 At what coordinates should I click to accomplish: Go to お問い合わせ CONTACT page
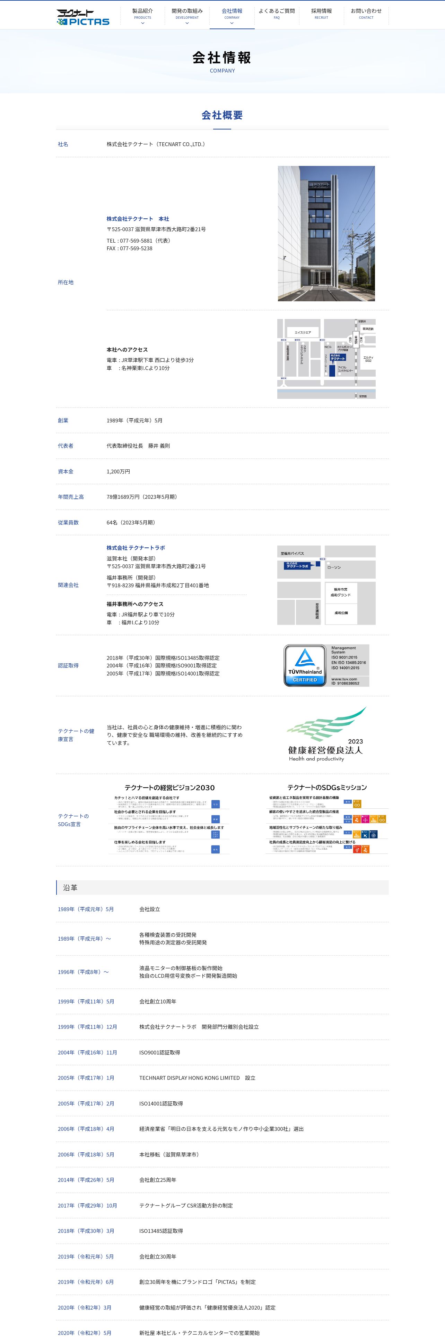[x=366, y=14]
